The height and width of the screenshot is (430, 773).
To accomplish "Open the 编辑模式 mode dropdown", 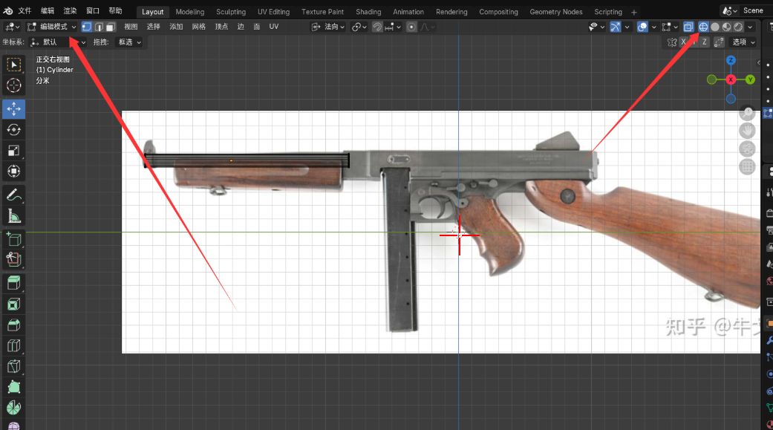I will pyautogui.click(x=52, y=27).
